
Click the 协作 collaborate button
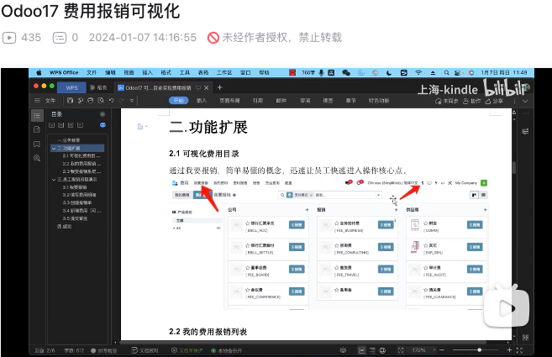(471, 101)
